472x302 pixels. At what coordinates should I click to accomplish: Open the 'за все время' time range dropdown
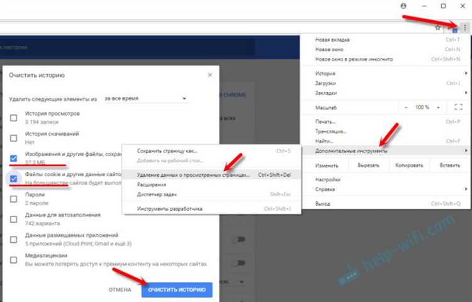click(145, 99)
